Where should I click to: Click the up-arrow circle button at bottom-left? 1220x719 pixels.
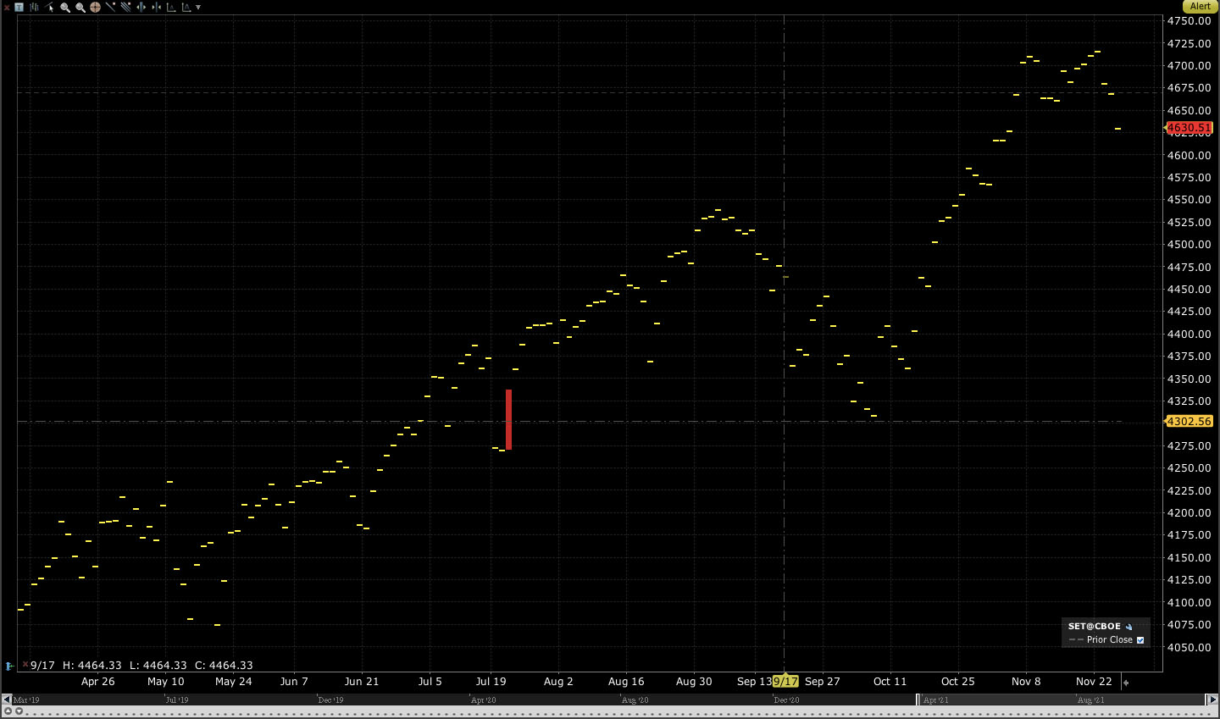(x=8, y=712)
